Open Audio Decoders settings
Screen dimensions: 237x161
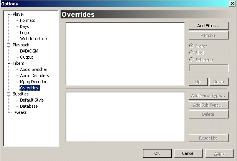(35, 76)
